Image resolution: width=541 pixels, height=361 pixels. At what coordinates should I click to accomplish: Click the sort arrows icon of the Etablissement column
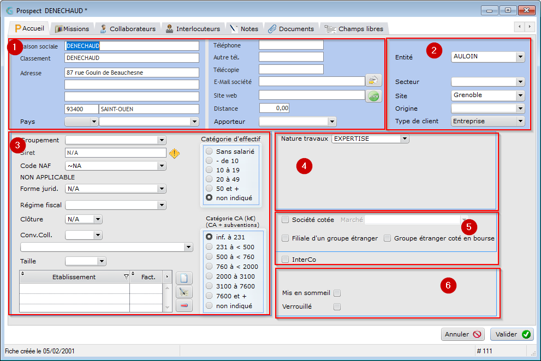pyautogui.click(x=23, y=273)
